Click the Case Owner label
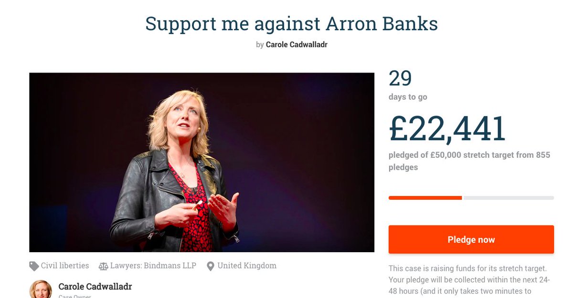573x298 pixels. pyautogui.click(x=74, y=297)
